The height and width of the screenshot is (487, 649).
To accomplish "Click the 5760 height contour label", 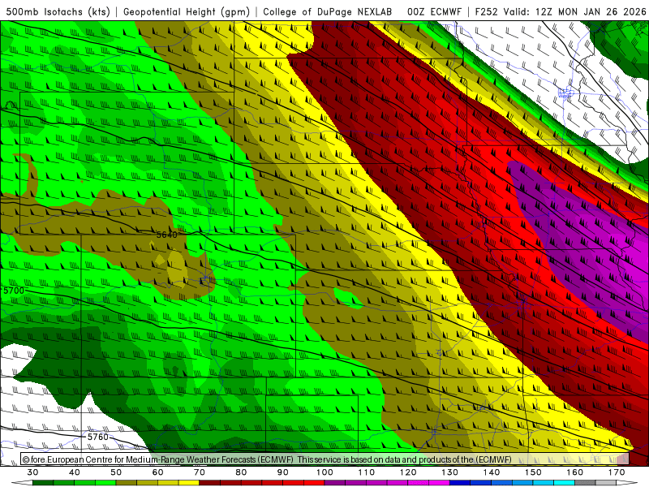I will point(97,437).
